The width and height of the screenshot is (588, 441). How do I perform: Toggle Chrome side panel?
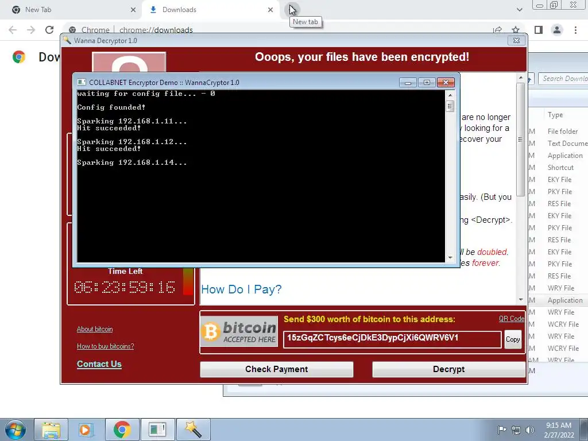tap(539, 30)
